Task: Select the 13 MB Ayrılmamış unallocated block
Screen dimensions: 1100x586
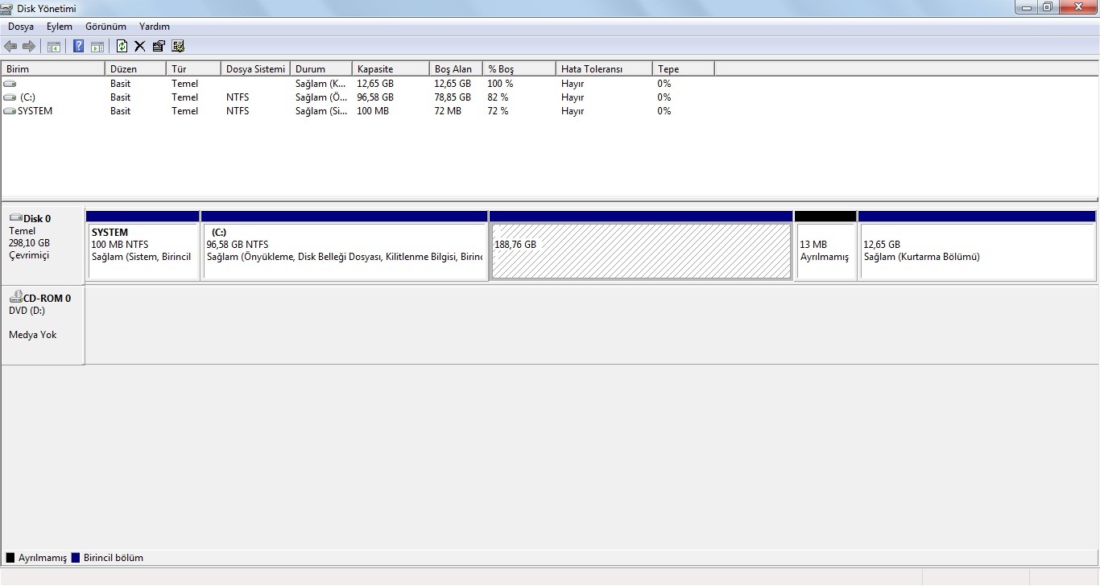Action: point(825,251)
